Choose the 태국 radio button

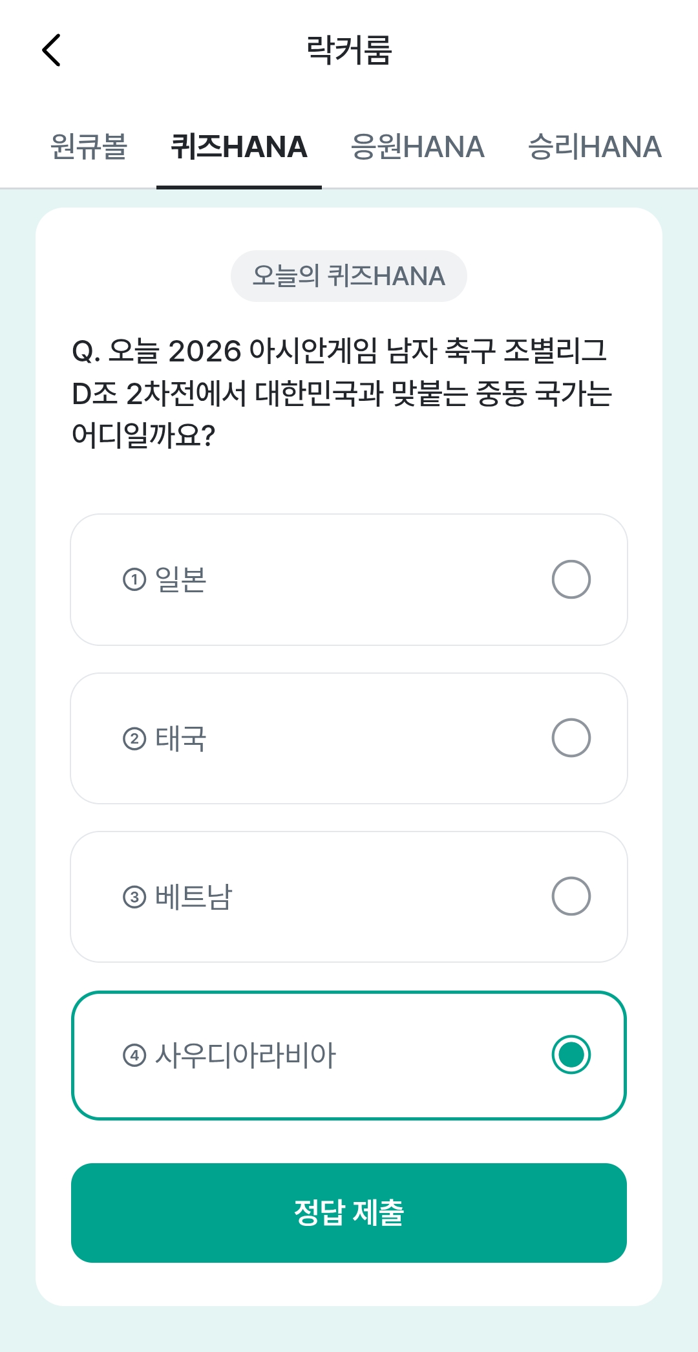(571, 738)
